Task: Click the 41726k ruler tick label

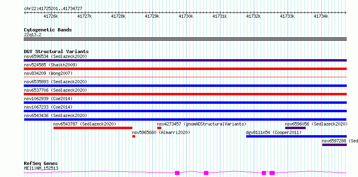Action: coord(51,16)
